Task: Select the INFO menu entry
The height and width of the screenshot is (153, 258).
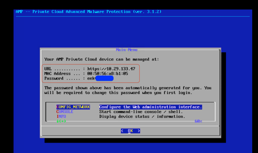Action: pos(61,116)
